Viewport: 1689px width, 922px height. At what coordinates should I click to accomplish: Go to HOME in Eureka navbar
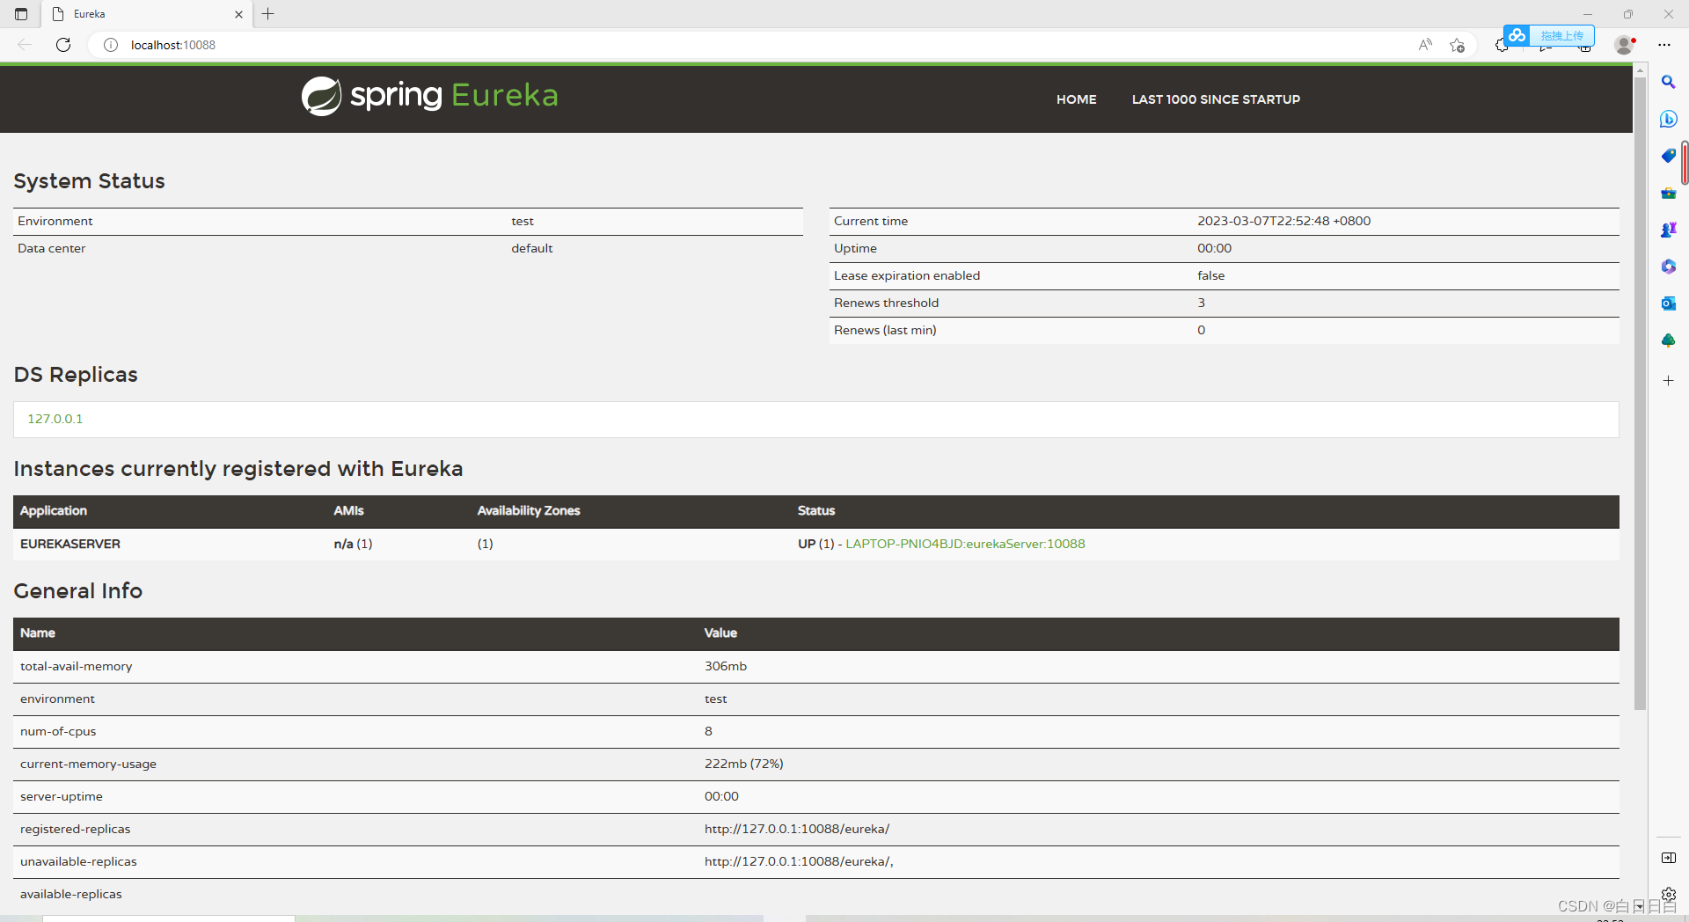pyautogui.click(x=1076, y=99)
